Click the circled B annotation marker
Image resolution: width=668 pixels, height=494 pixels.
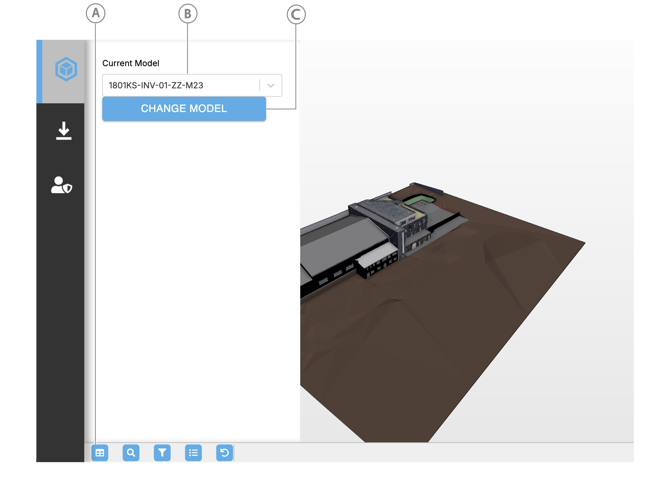tap(188, 14)
